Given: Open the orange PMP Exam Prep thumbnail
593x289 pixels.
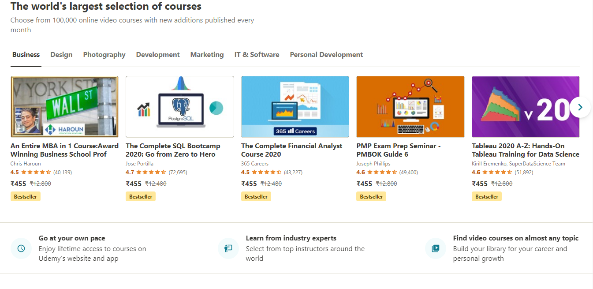Looking at the screenshot, I should [410, 107].
